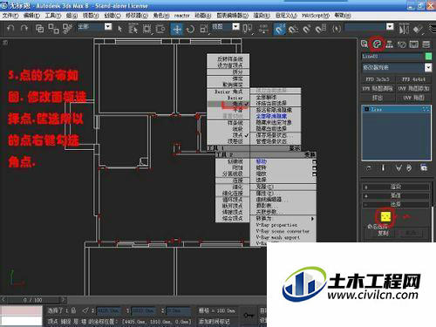Activate the Select and Rotate tool
This screenshot has height=327, width=436.
[190, 29]
